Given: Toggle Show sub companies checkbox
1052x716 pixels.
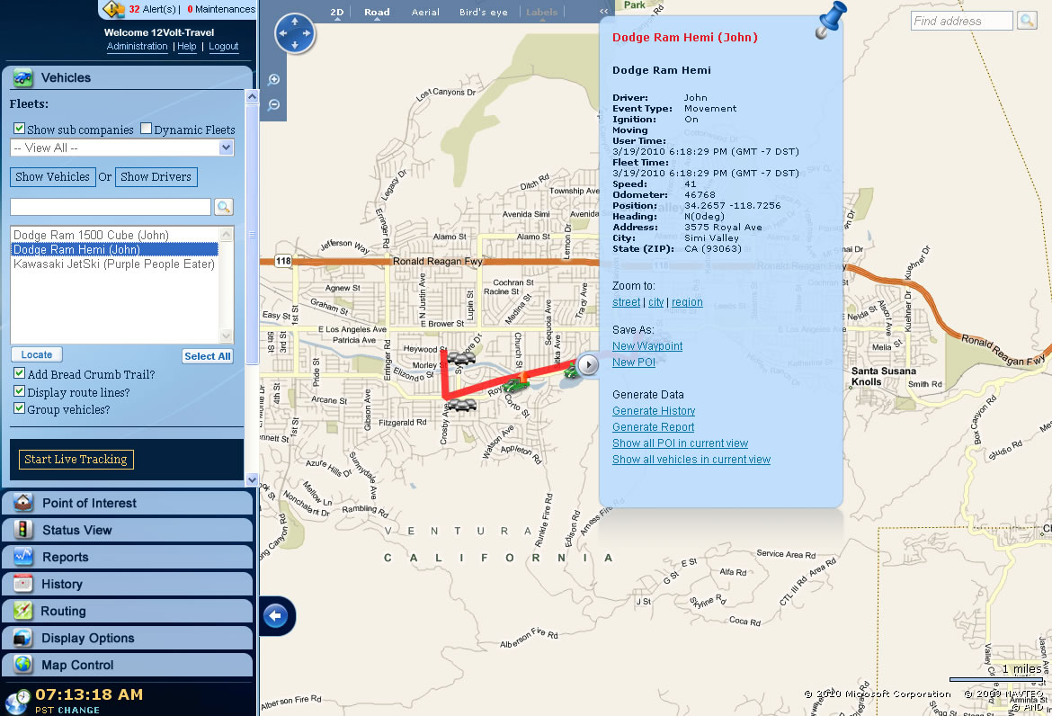Looking at the screenshot, I should 20,128.
